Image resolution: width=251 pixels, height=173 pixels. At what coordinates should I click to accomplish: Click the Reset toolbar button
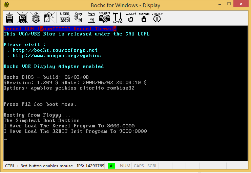coord(131,17)
